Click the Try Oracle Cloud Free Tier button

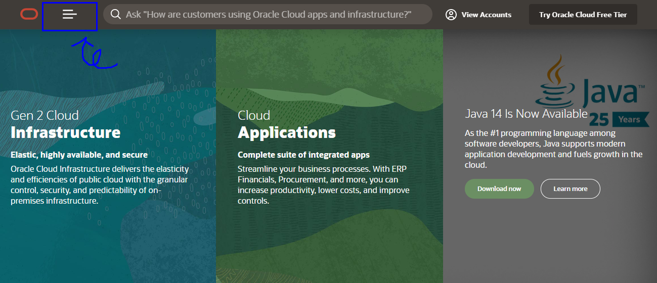coord(583,15)
